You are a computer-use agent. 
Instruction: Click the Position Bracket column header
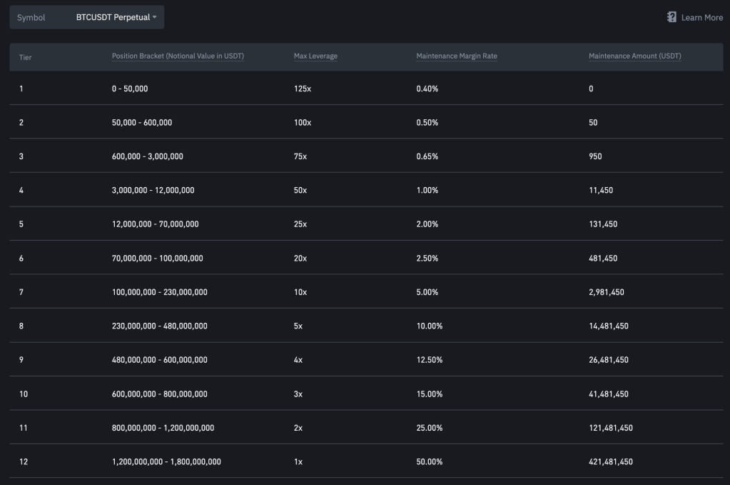[x=178, y=56]
